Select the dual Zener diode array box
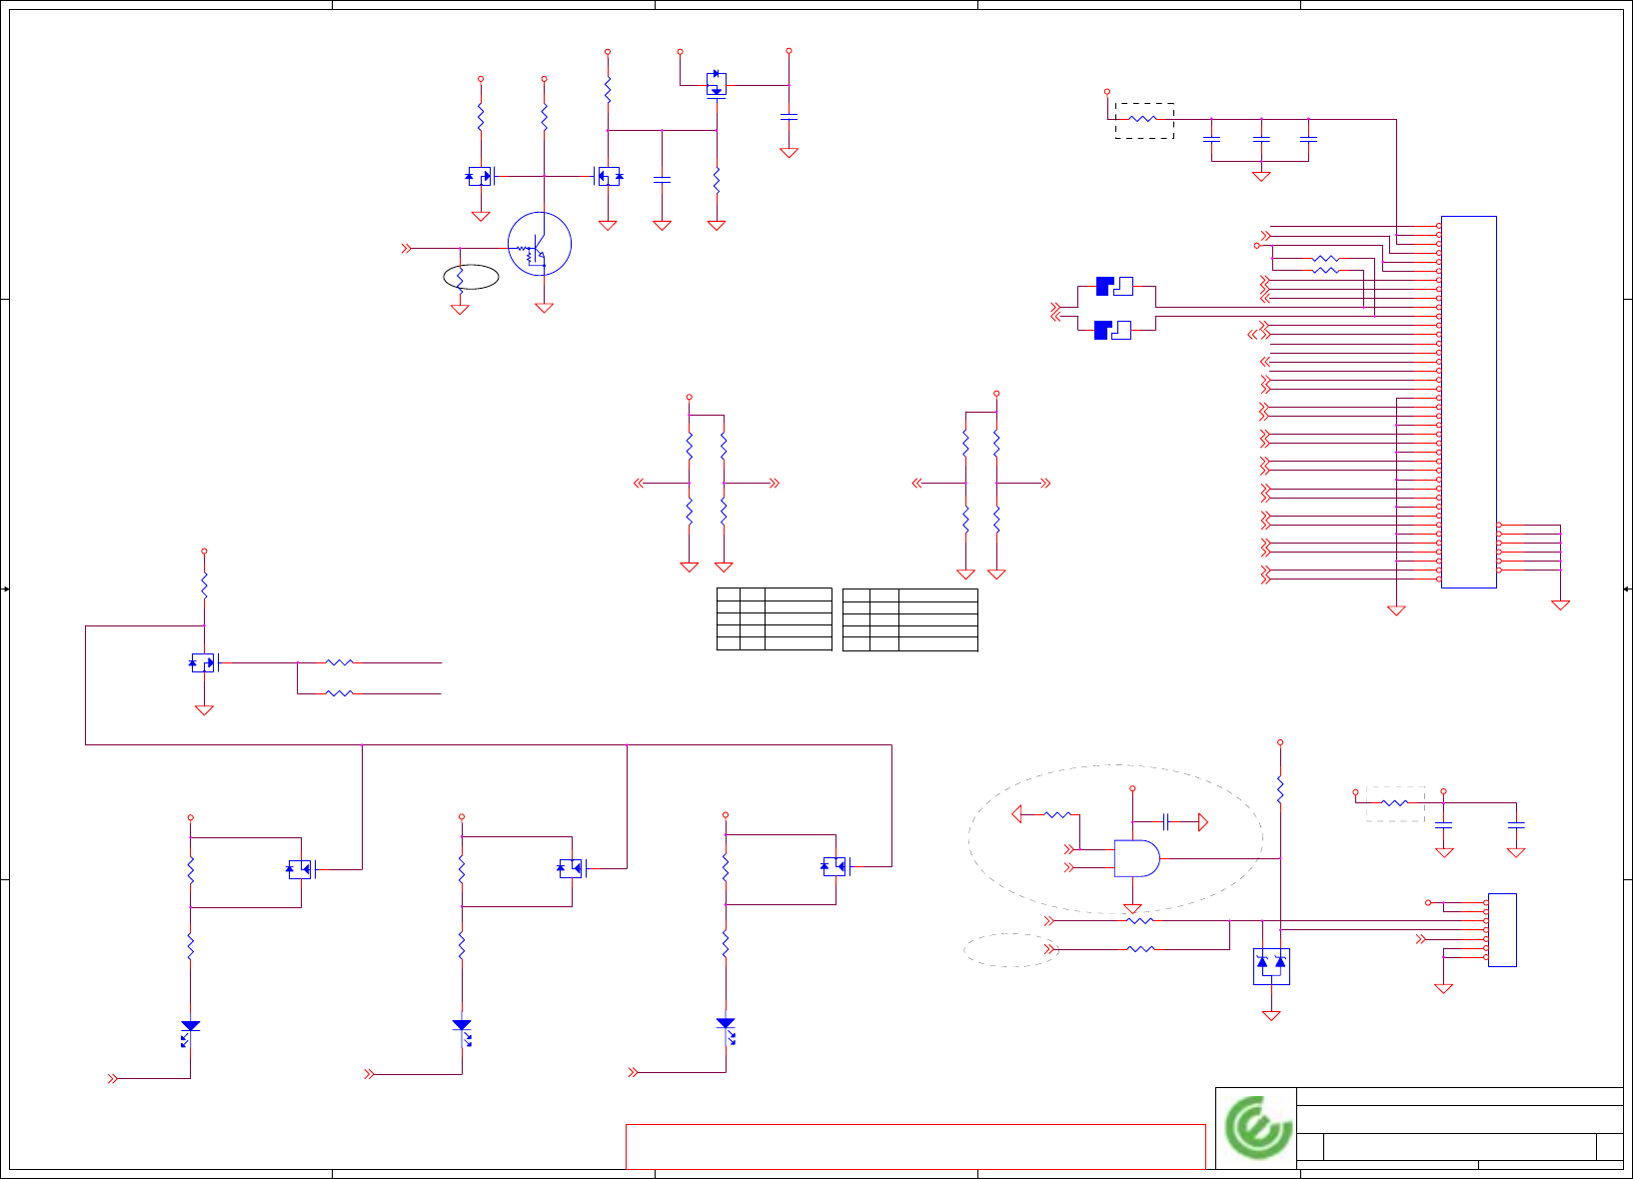The image size is (1633, 1179). [1271, 966]
